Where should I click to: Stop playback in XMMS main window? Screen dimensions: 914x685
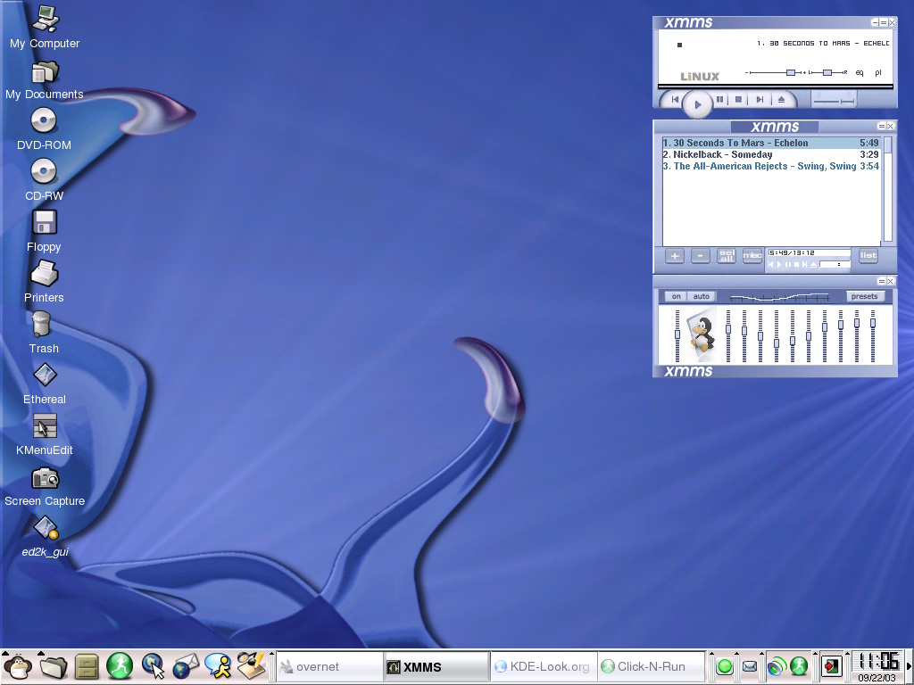pos(738,100)
